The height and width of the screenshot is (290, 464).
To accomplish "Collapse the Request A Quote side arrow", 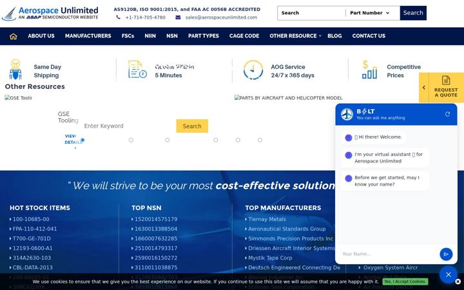I will [424, 88].
